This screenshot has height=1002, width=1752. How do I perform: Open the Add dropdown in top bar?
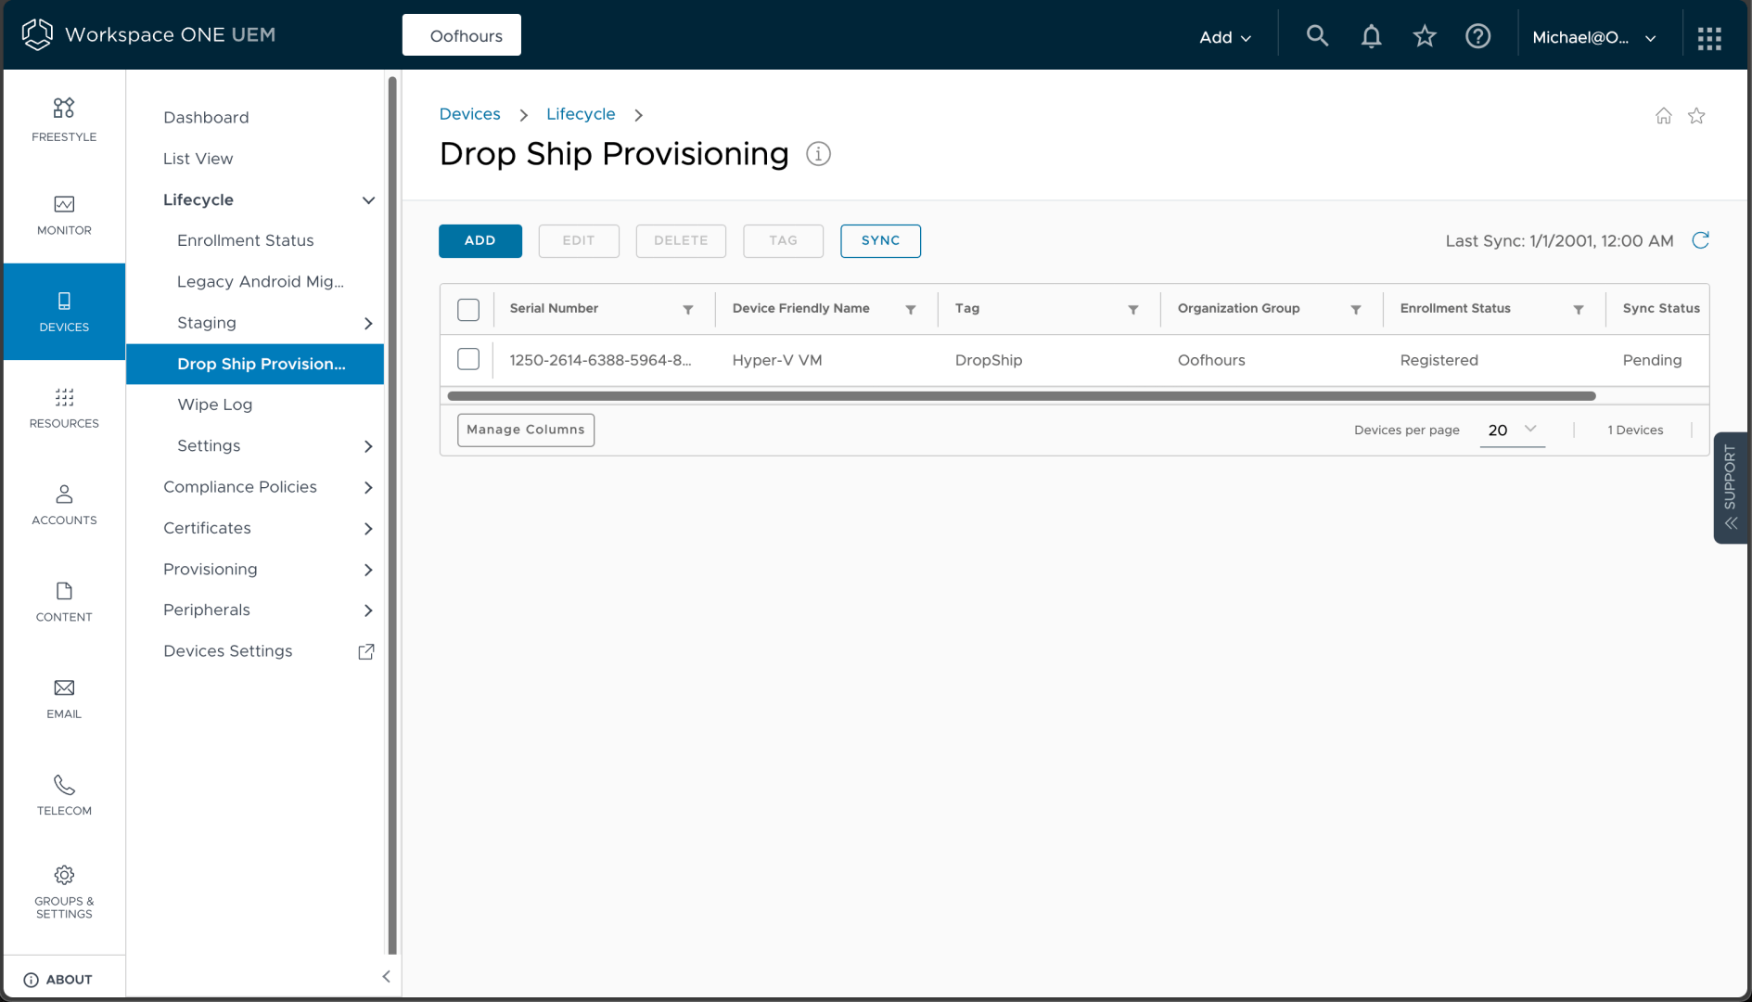click(x=1224, y=37)
